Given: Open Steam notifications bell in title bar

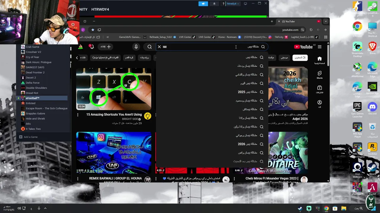Looking at the screenshot, I should point(214,4).
